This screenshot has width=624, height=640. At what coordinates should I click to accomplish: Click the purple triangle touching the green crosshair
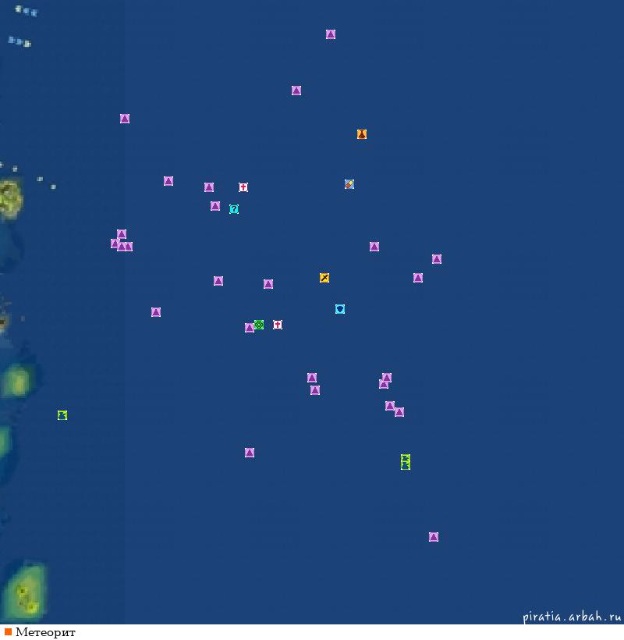click(x=249, y=328)
